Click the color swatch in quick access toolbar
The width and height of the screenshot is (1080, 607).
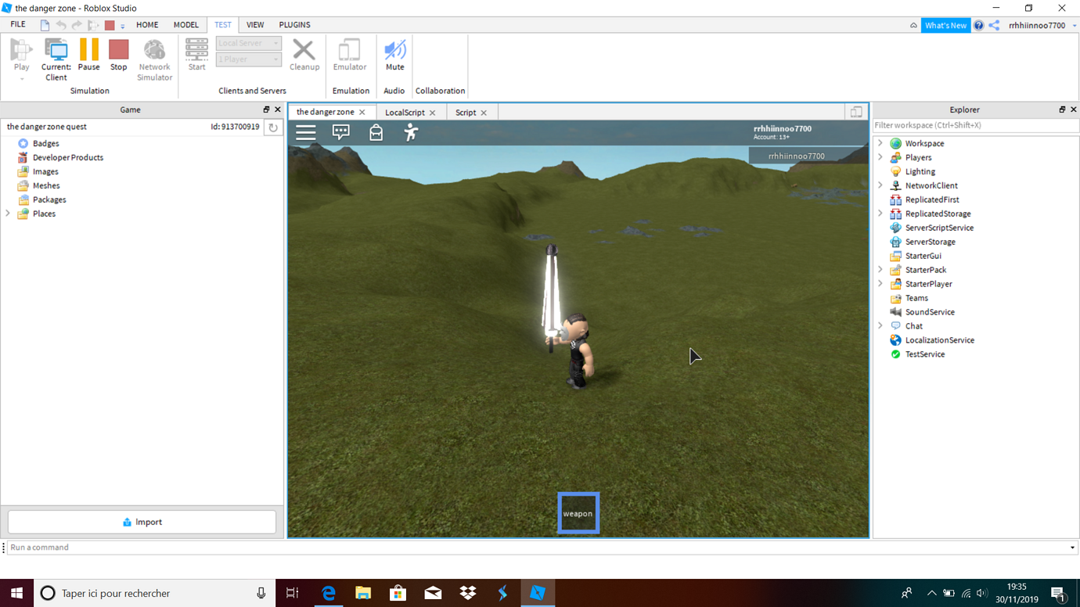pos(108,24)
